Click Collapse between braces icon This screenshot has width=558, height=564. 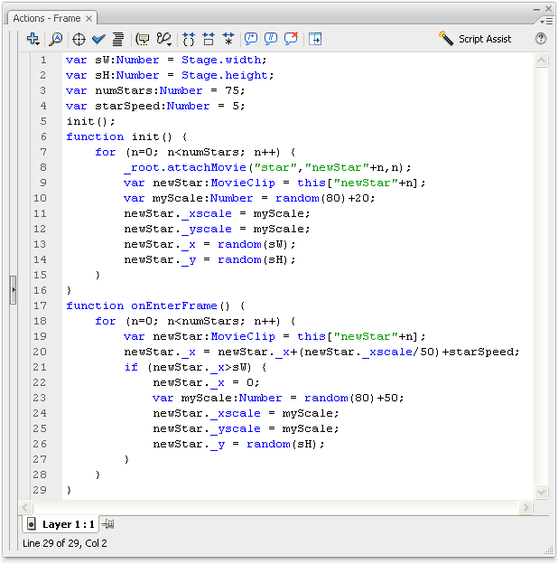[189, 39]
